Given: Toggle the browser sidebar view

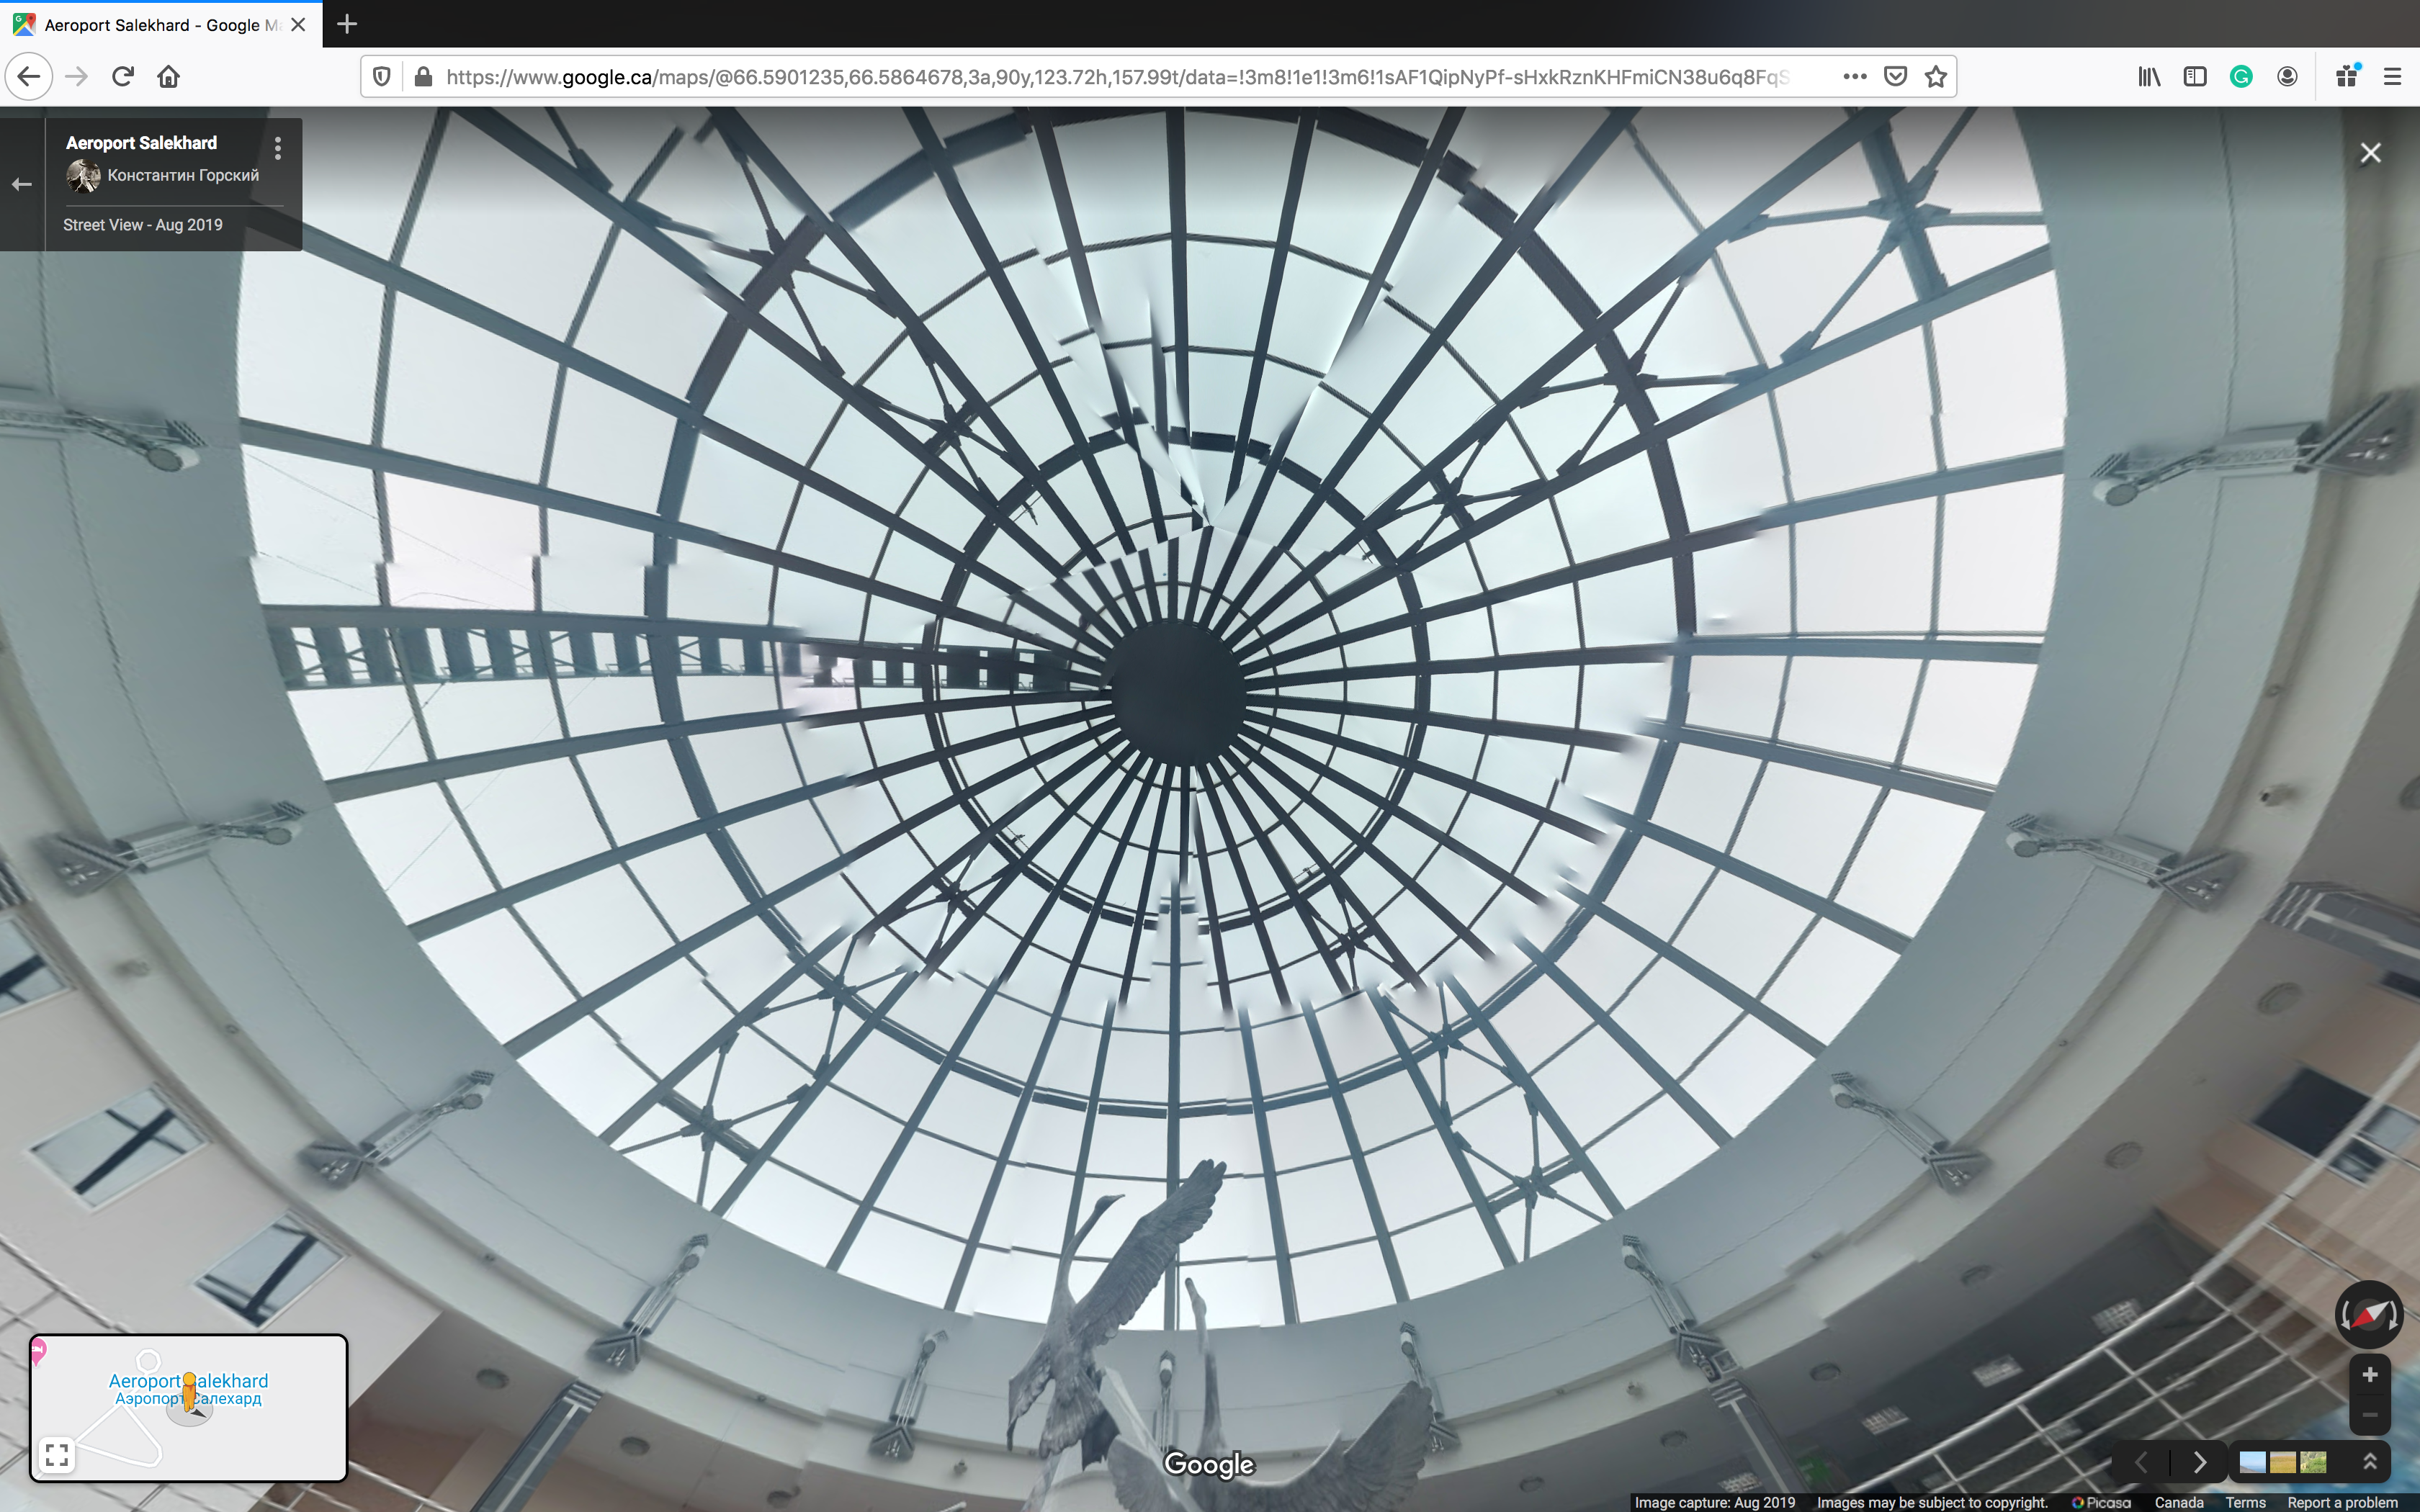Looking at the screenshot, I should pos(2195,77).
